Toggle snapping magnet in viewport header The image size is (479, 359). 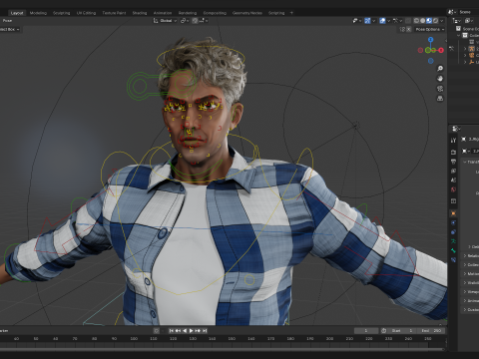point(195,21)
